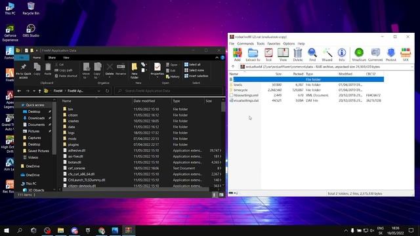The width and height of the screenshot is (420, 236).
Task: Click Invert selection in Explorer ribbon
Action: pos(196,76)
